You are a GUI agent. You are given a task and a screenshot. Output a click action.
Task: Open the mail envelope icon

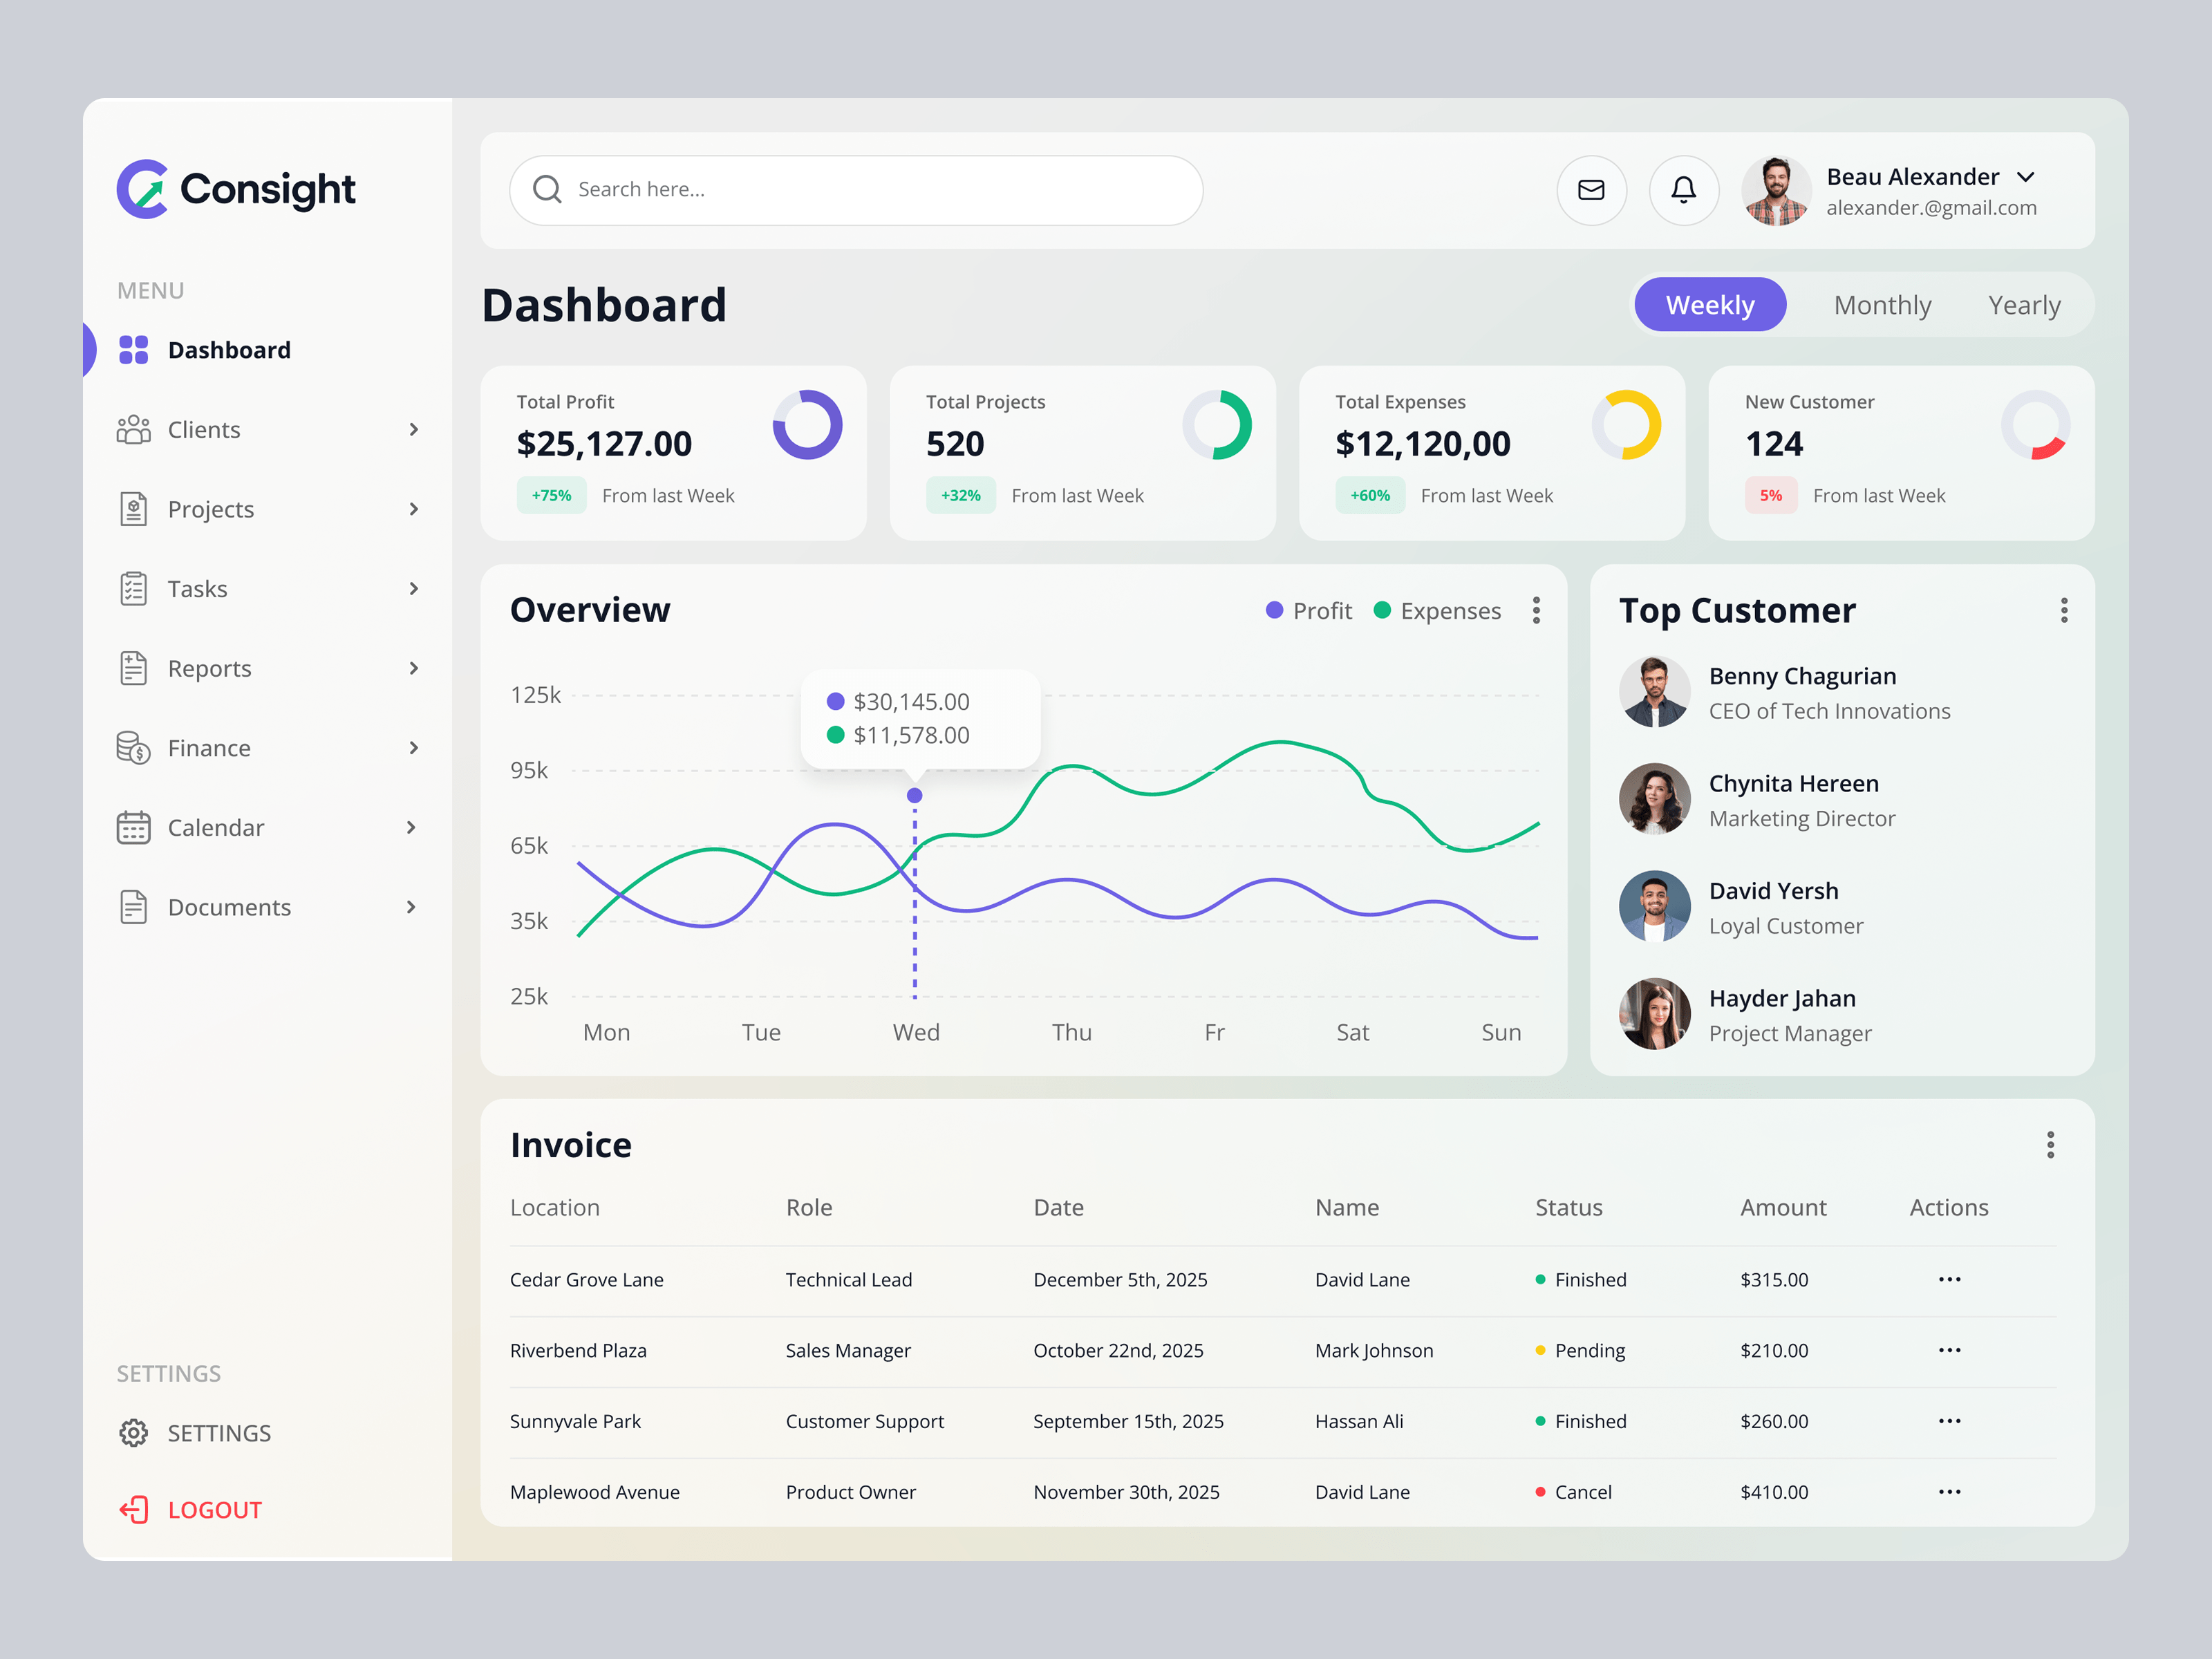coord(1591,190)
